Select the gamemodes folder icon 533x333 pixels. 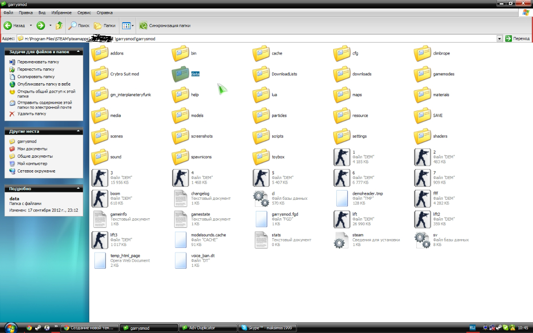click(422, 74)
